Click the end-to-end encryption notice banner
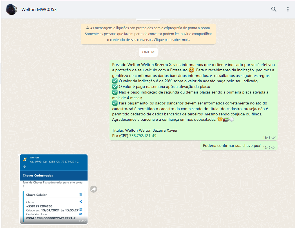This screenshot has width=295, height=228. [148, 34]
